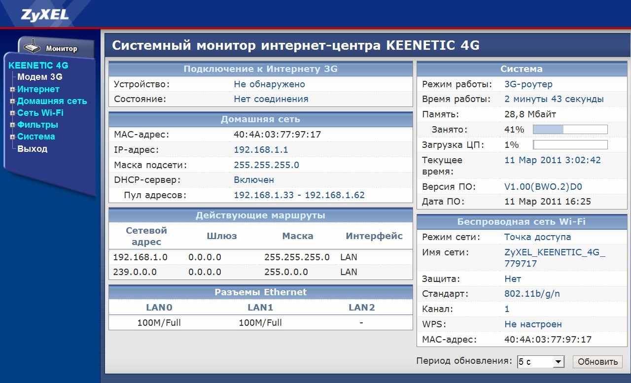Click the 802.11b/g/n standard link

(x=532, y=294)
